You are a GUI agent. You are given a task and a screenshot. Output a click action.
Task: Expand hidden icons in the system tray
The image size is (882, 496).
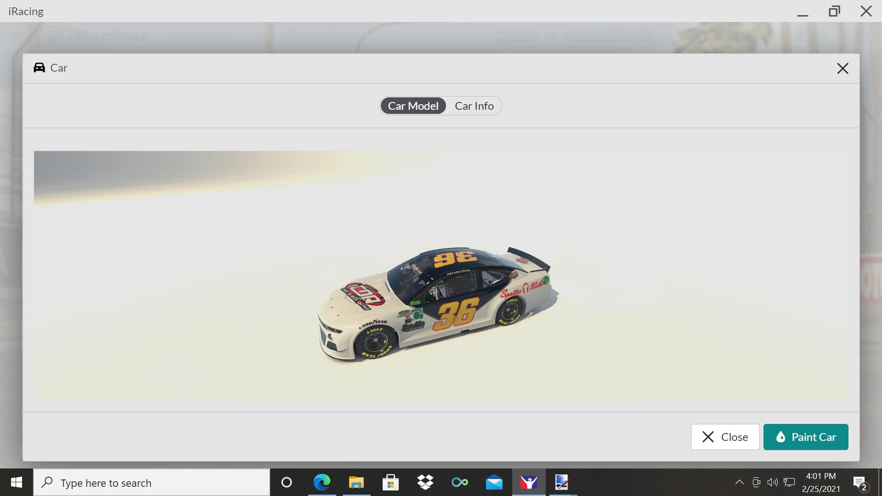[740, 482]
